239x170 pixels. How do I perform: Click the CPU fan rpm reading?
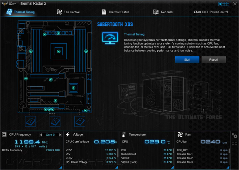tap(214, 142)
